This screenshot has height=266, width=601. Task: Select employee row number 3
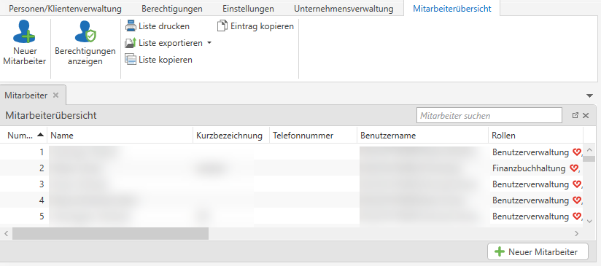(x=291, y=184)
